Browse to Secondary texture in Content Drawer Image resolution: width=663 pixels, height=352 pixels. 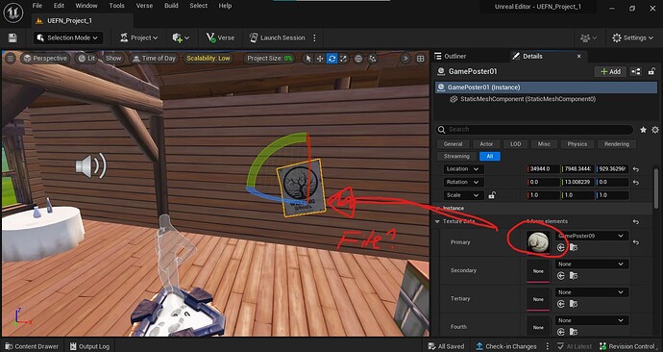coord(574,276)
